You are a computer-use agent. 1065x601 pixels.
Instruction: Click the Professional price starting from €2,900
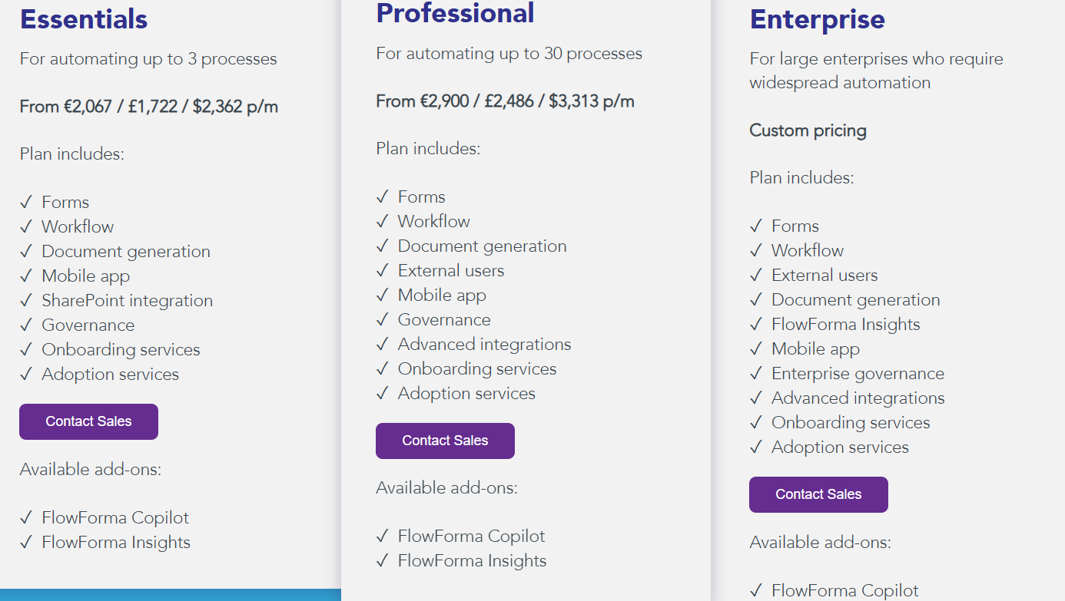tap(505, 101)
